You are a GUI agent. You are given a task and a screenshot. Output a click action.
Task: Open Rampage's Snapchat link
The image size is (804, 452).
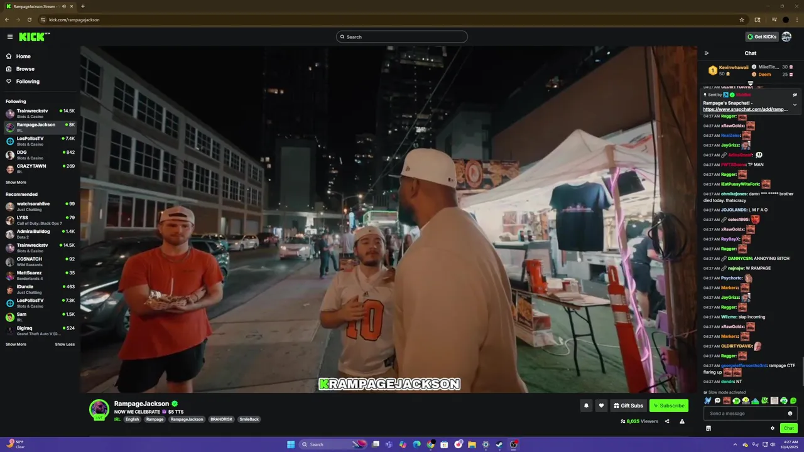pos(745,109)
